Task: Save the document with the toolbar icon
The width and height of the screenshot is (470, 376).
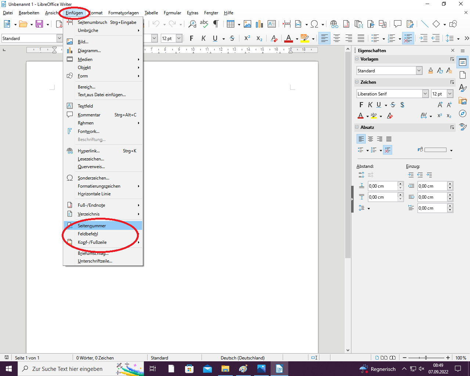Action: (x=39, y=24)
